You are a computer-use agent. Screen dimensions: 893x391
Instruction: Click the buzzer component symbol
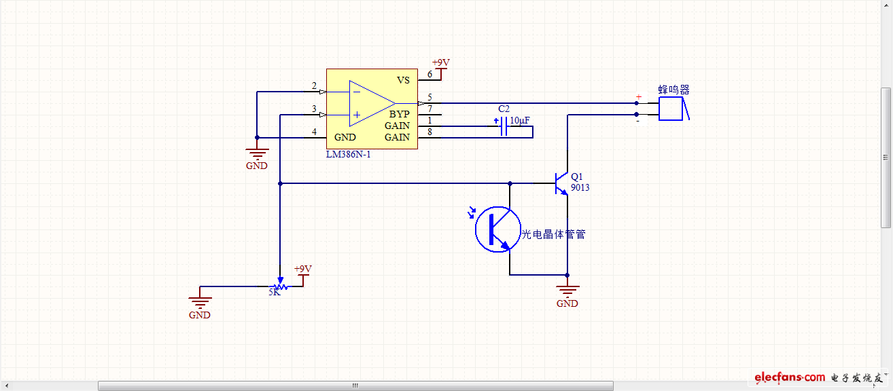pyautogui.click(x=671, y=109)
